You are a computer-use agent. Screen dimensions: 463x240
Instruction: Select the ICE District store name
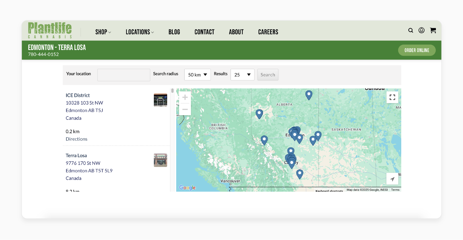point(78,95)
